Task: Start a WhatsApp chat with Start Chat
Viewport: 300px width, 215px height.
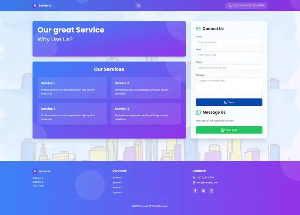Action: pyautogui.click(x=229, y=130)
